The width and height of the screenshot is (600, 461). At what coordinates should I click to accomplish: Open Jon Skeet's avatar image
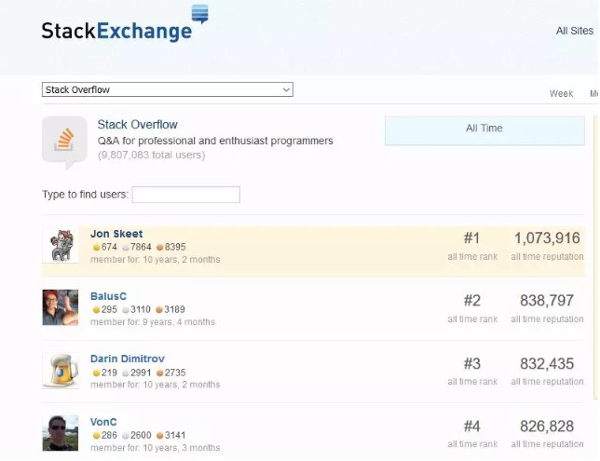61,246
